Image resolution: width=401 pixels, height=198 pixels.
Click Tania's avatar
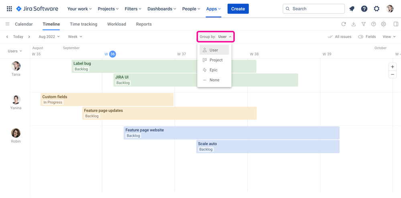(16, 66)
